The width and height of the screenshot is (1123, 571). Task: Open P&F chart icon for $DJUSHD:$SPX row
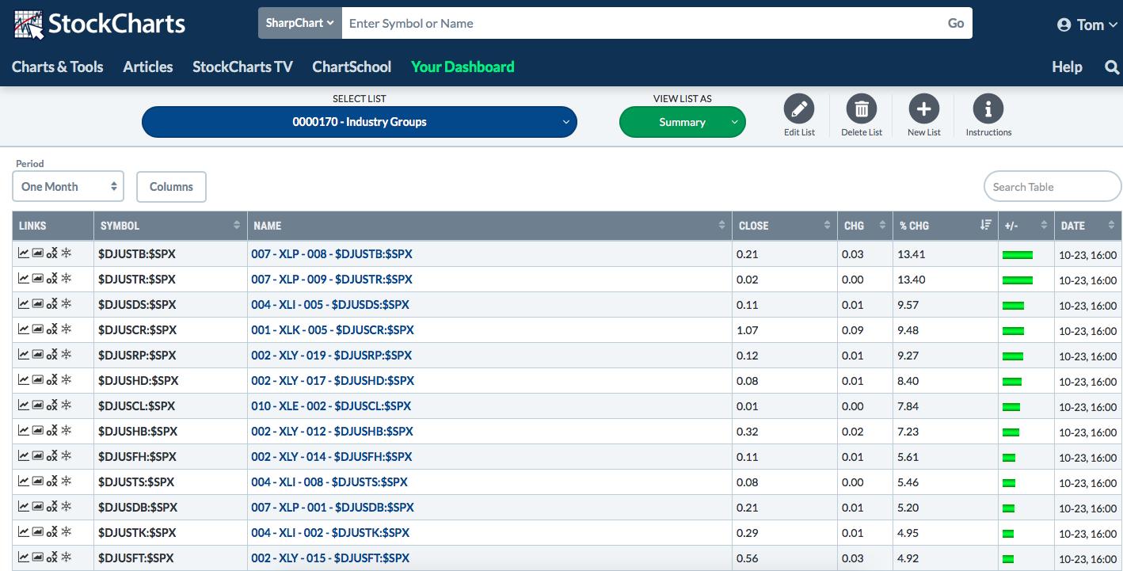(x=52, y=380)
